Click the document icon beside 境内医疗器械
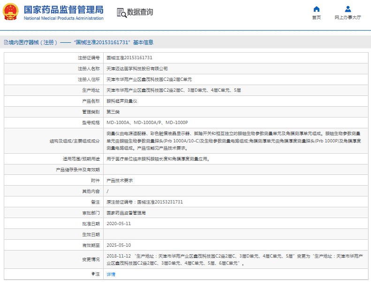 coord(6,42)
